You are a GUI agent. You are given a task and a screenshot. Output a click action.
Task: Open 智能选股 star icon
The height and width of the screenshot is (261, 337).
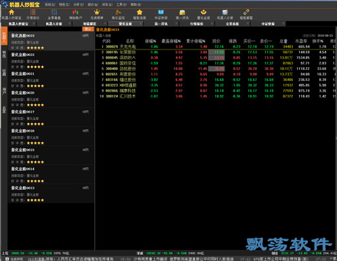click(139, 12)
